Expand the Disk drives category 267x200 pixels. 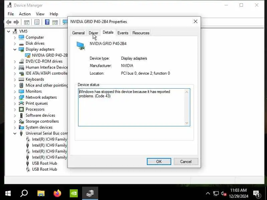point(15,44)
